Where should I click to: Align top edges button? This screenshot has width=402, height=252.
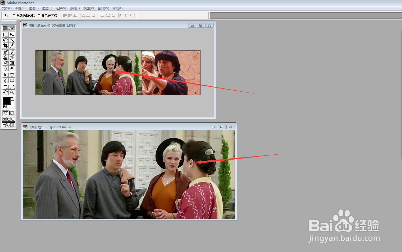[65, 15]
